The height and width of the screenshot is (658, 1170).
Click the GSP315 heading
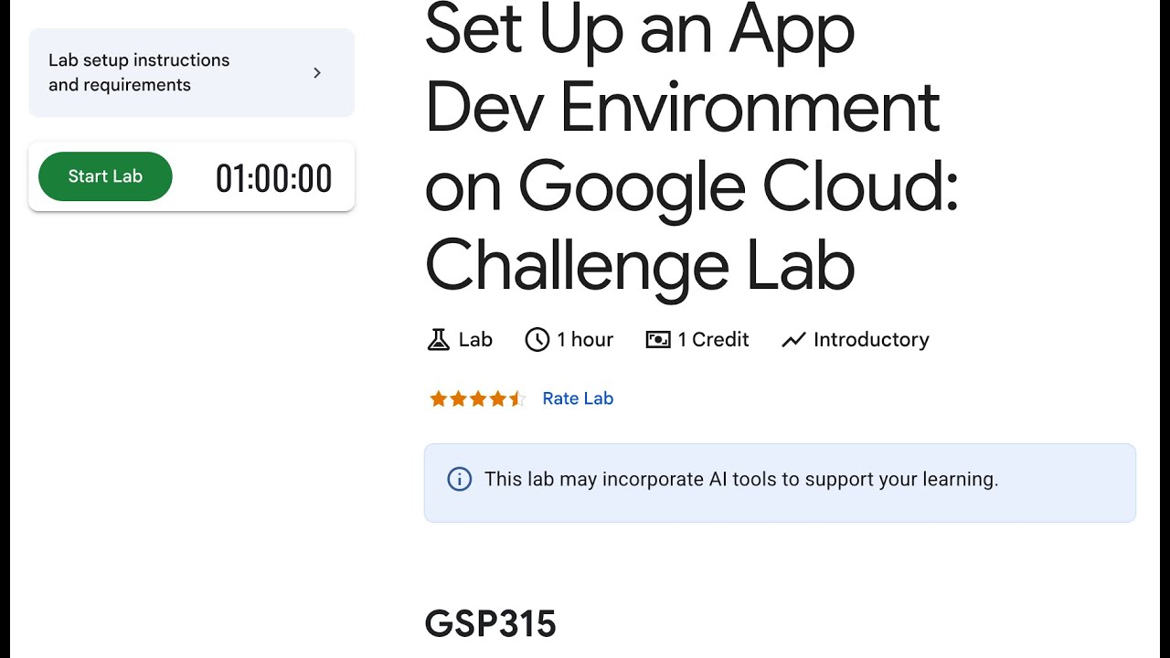(x=491, y=624)
